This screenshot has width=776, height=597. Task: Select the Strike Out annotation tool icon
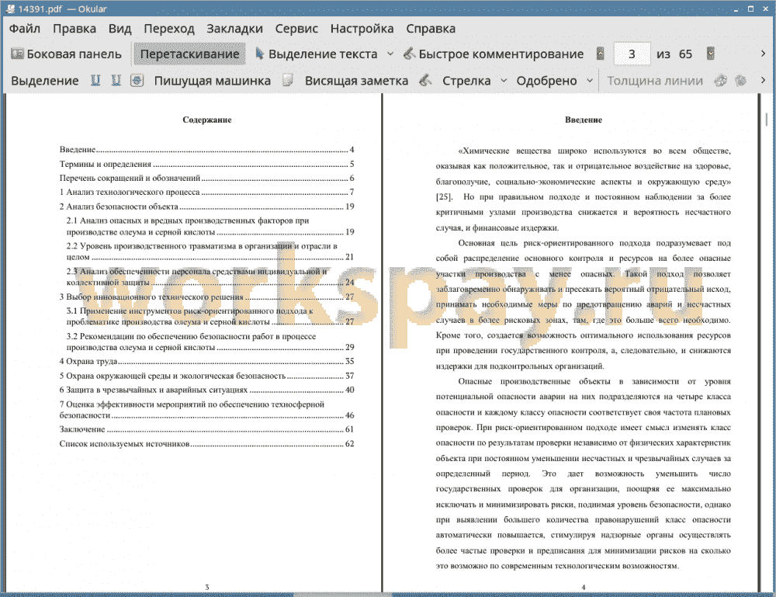(137, 80)
